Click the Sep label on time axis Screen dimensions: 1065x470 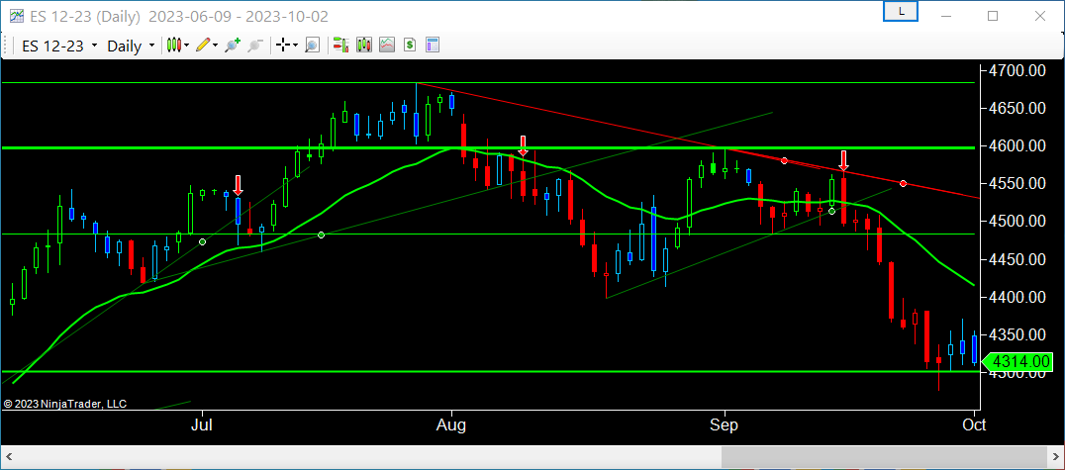coord(725,425)
